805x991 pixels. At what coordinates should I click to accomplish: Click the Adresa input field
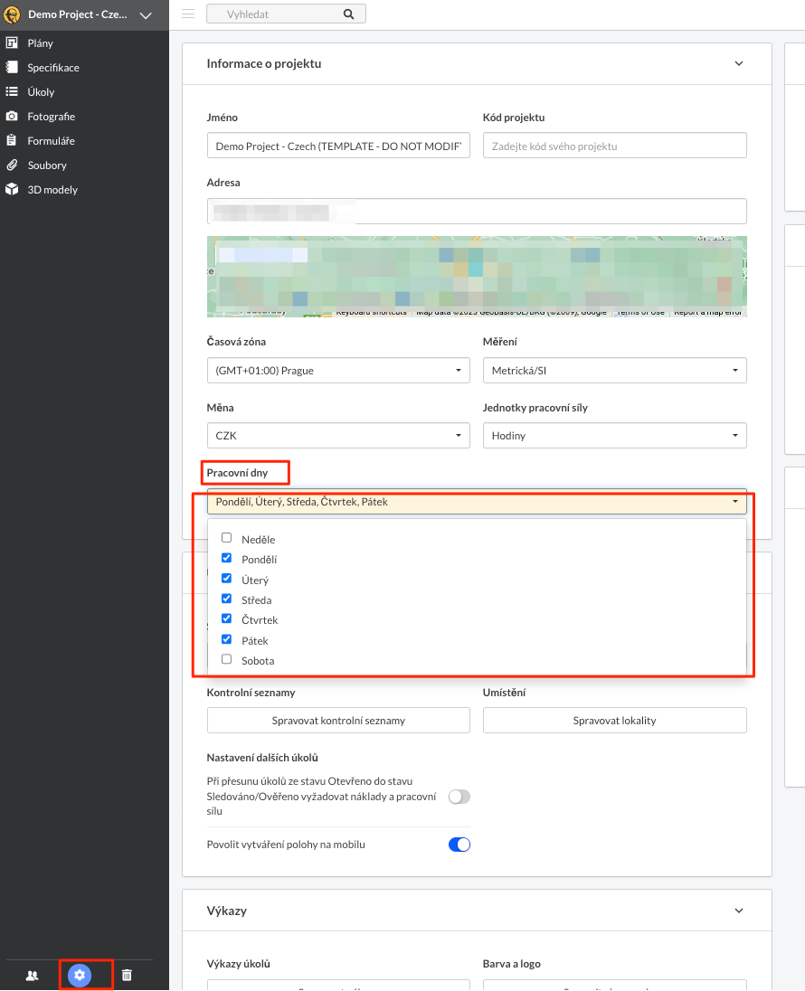pos(477,211)
